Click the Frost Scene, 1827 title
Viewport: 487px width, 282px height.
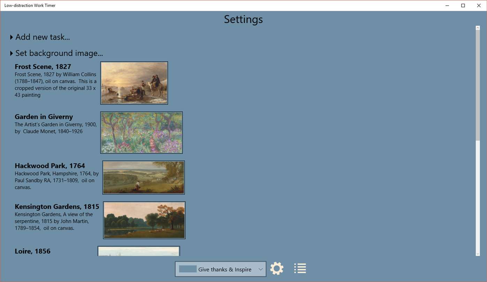43,66
